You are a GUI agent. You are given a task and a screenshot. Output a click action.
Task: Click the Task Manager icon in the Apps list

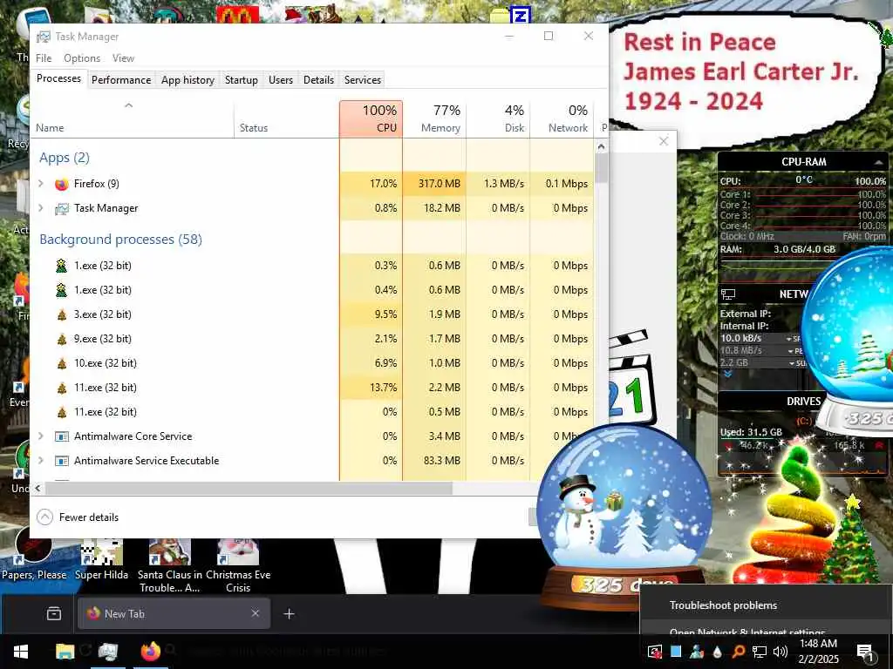point(62,209)
